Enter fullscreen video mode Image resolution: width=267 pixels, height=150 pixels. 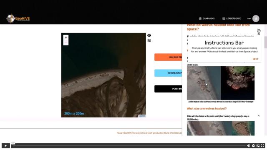pos(262,146)
